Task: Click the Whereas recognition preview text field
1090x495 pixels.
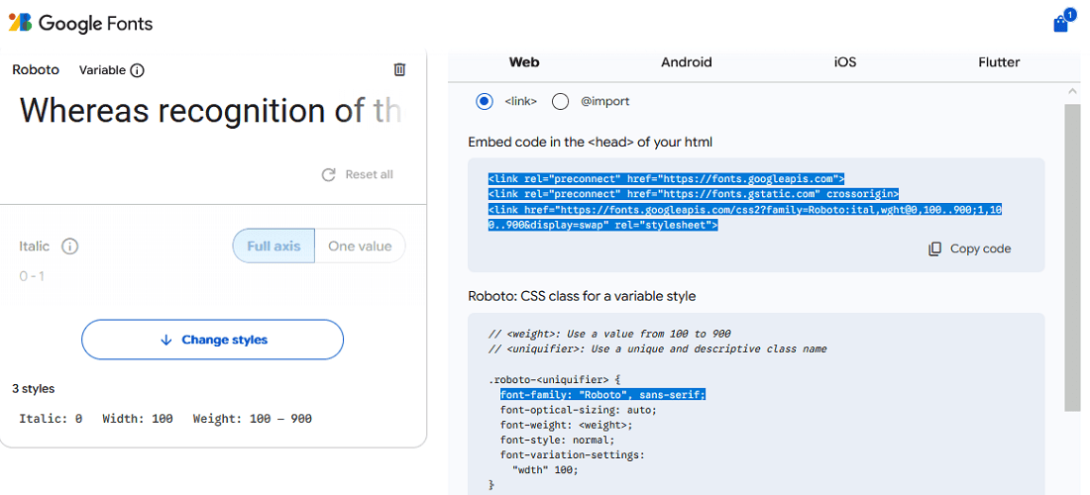Action: coord(210,111)
